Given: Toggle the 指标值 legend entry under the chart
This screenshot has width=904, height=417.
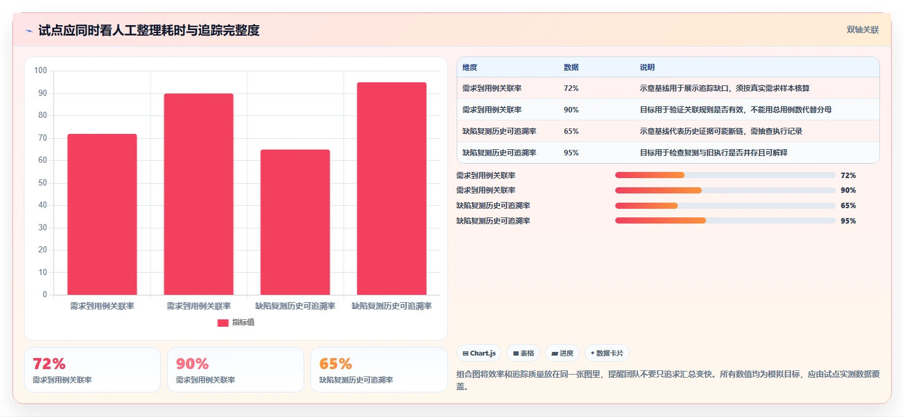Looking at the screenshot, I should tap(236, 322).
